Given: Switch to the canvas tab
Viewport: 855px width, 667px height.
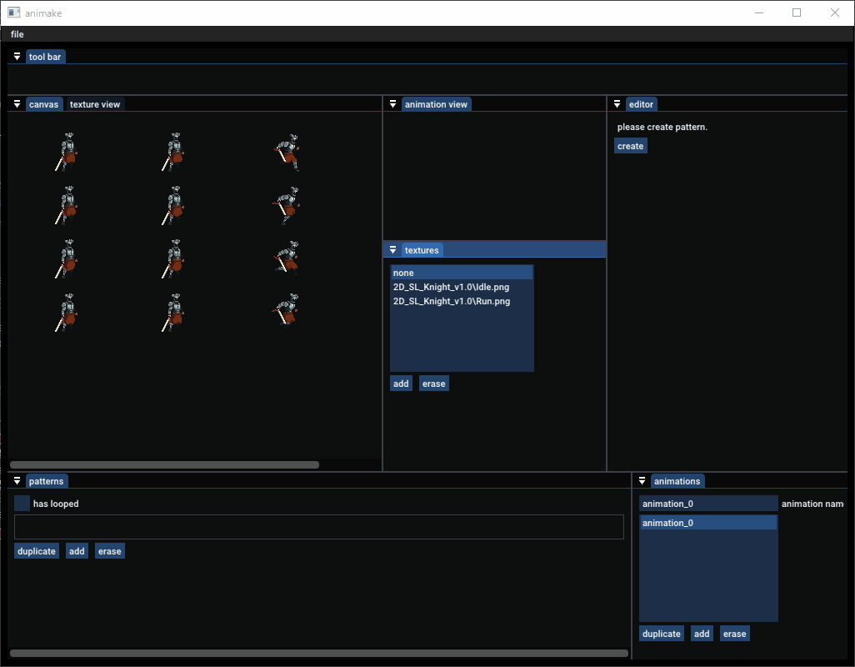Looking at the screenshot, I should 43,104.
